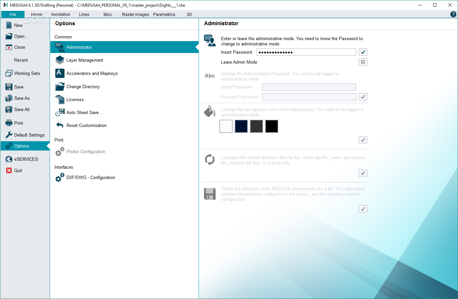458x299 pixels.
Task: Click the Re-enter Password field
Action: tap(309, 97)
